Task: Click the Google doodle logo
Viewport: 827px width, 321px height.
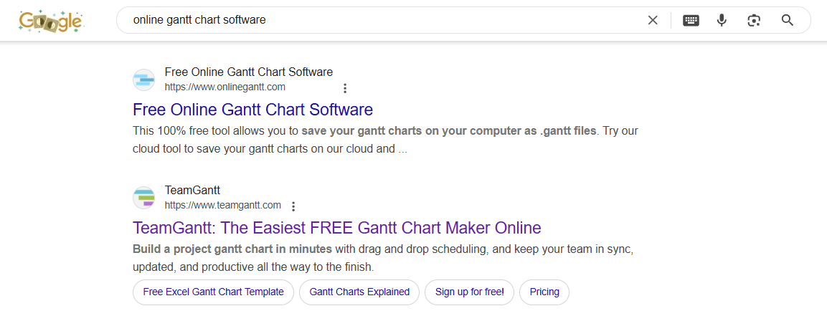Action: (x=51, y=21)
